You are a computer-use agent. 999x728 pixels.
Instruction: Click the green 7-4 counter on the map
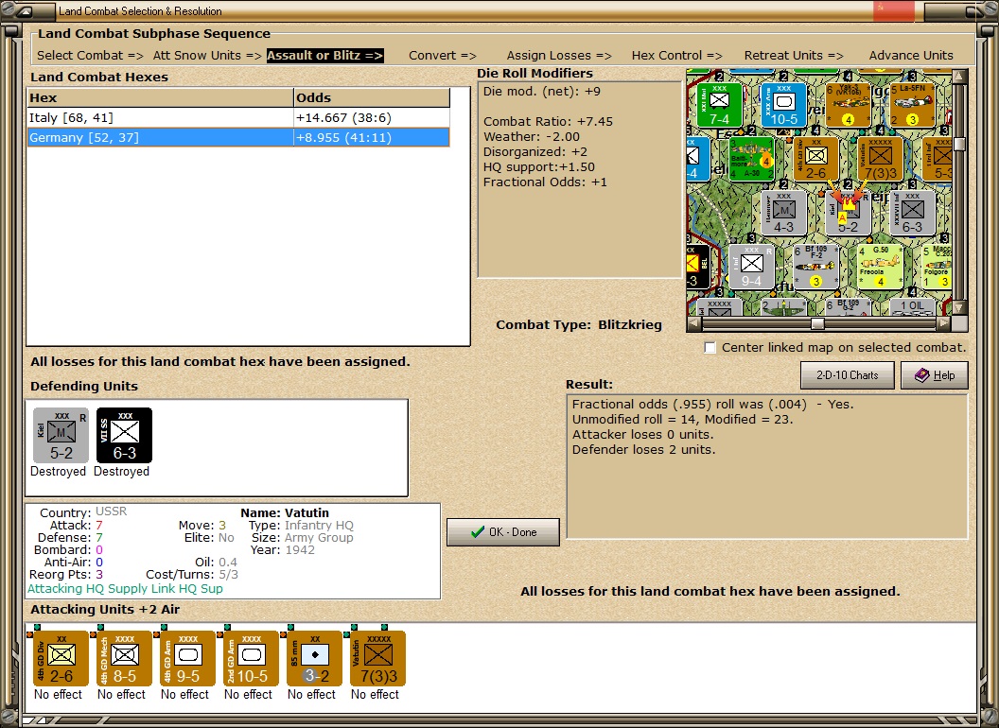(719, 104)
